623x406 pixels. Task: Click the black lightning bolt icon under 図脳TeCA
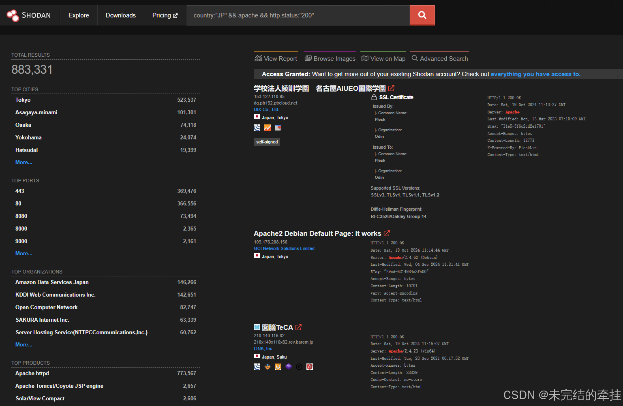click(299, 367)
